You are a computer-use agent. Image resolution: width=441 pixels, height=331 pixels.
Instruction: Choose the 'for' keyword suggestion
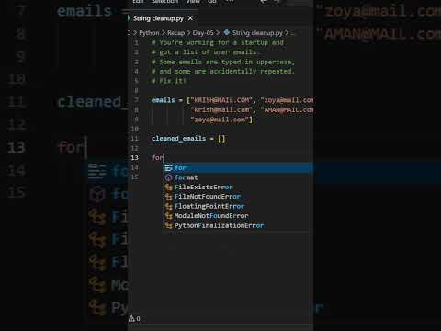click(238, 167)
